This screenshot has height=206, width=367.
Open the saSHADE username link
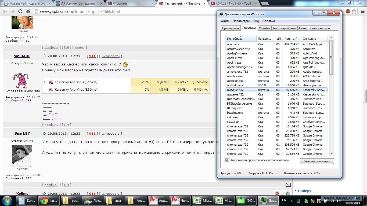(x=22, y=56)
